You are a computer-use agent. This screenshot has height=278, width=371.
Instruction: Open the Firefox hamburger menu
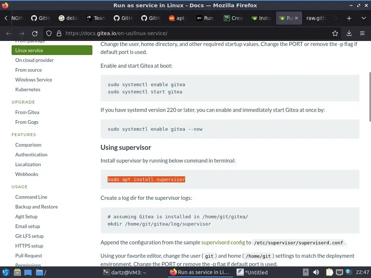pos(362,33)
